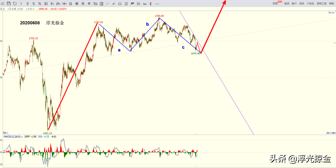Switch to 4h timeframe
Viewport: 336px width, 168px height.
(x=64, y=4)
